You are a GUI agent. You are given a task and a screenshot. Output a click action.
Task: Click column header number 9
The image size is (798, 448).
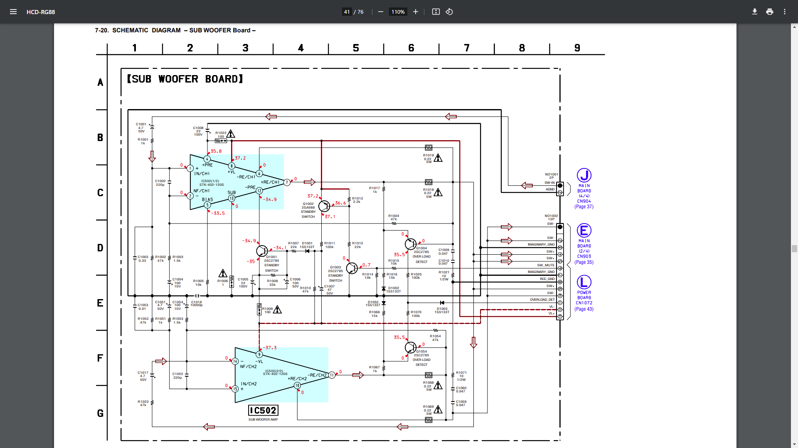coord(577,48)
